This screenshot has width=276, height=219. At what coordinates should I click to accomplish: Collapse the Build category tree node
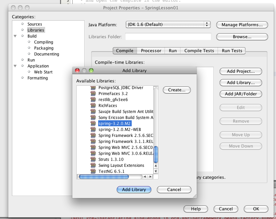click(x=15, y=36)
